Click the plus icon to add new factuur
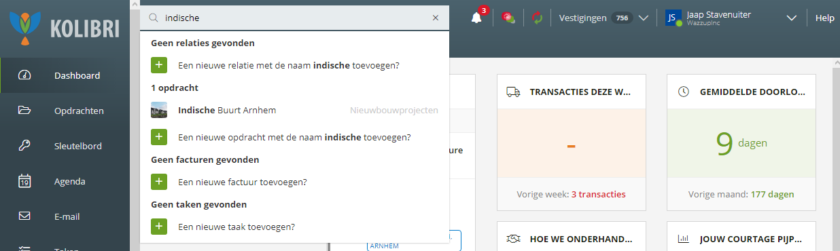The height and width of the screenshot is (251, 840). coord(159,182)
